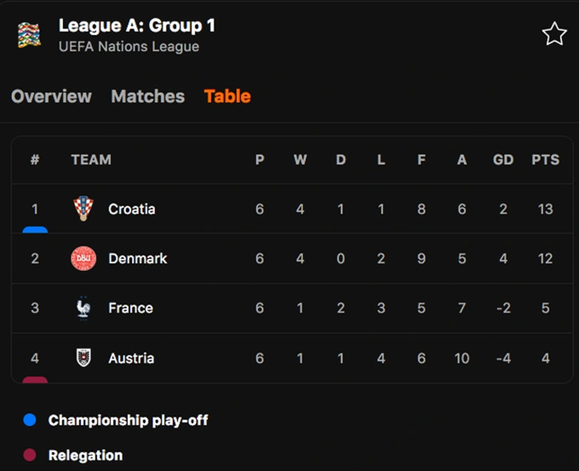Screen dimensions: 579x471
Task: Switch to the Matches tab
Action: tap(148, 96)
